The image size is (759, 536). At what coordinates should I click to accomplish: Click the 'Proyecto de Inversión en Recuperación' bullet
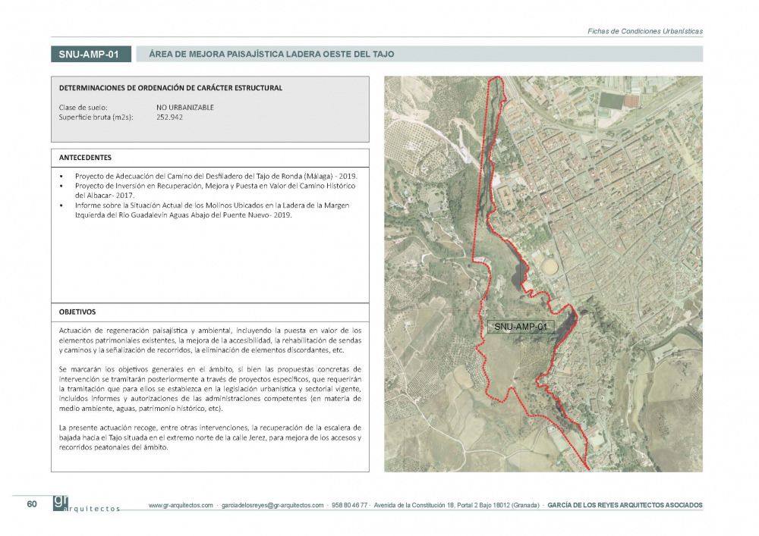click(x=215, y=190)
